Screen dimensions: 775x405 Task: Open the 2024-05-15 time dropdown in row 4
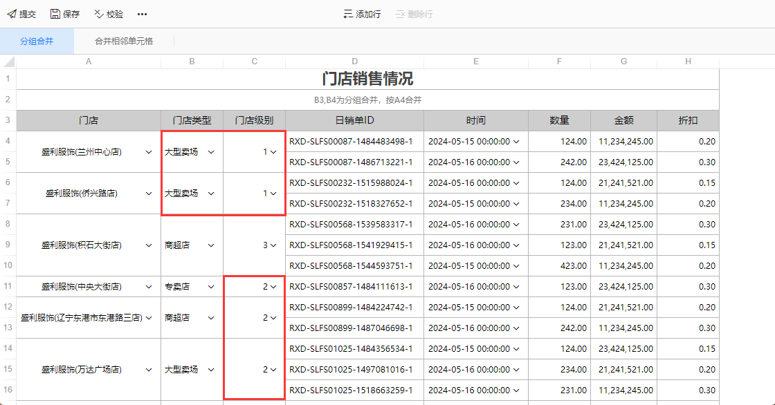516,141
